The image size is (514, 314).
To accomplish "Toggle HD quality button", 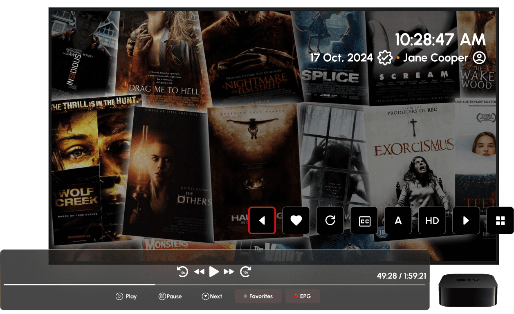I will [432, 221].
